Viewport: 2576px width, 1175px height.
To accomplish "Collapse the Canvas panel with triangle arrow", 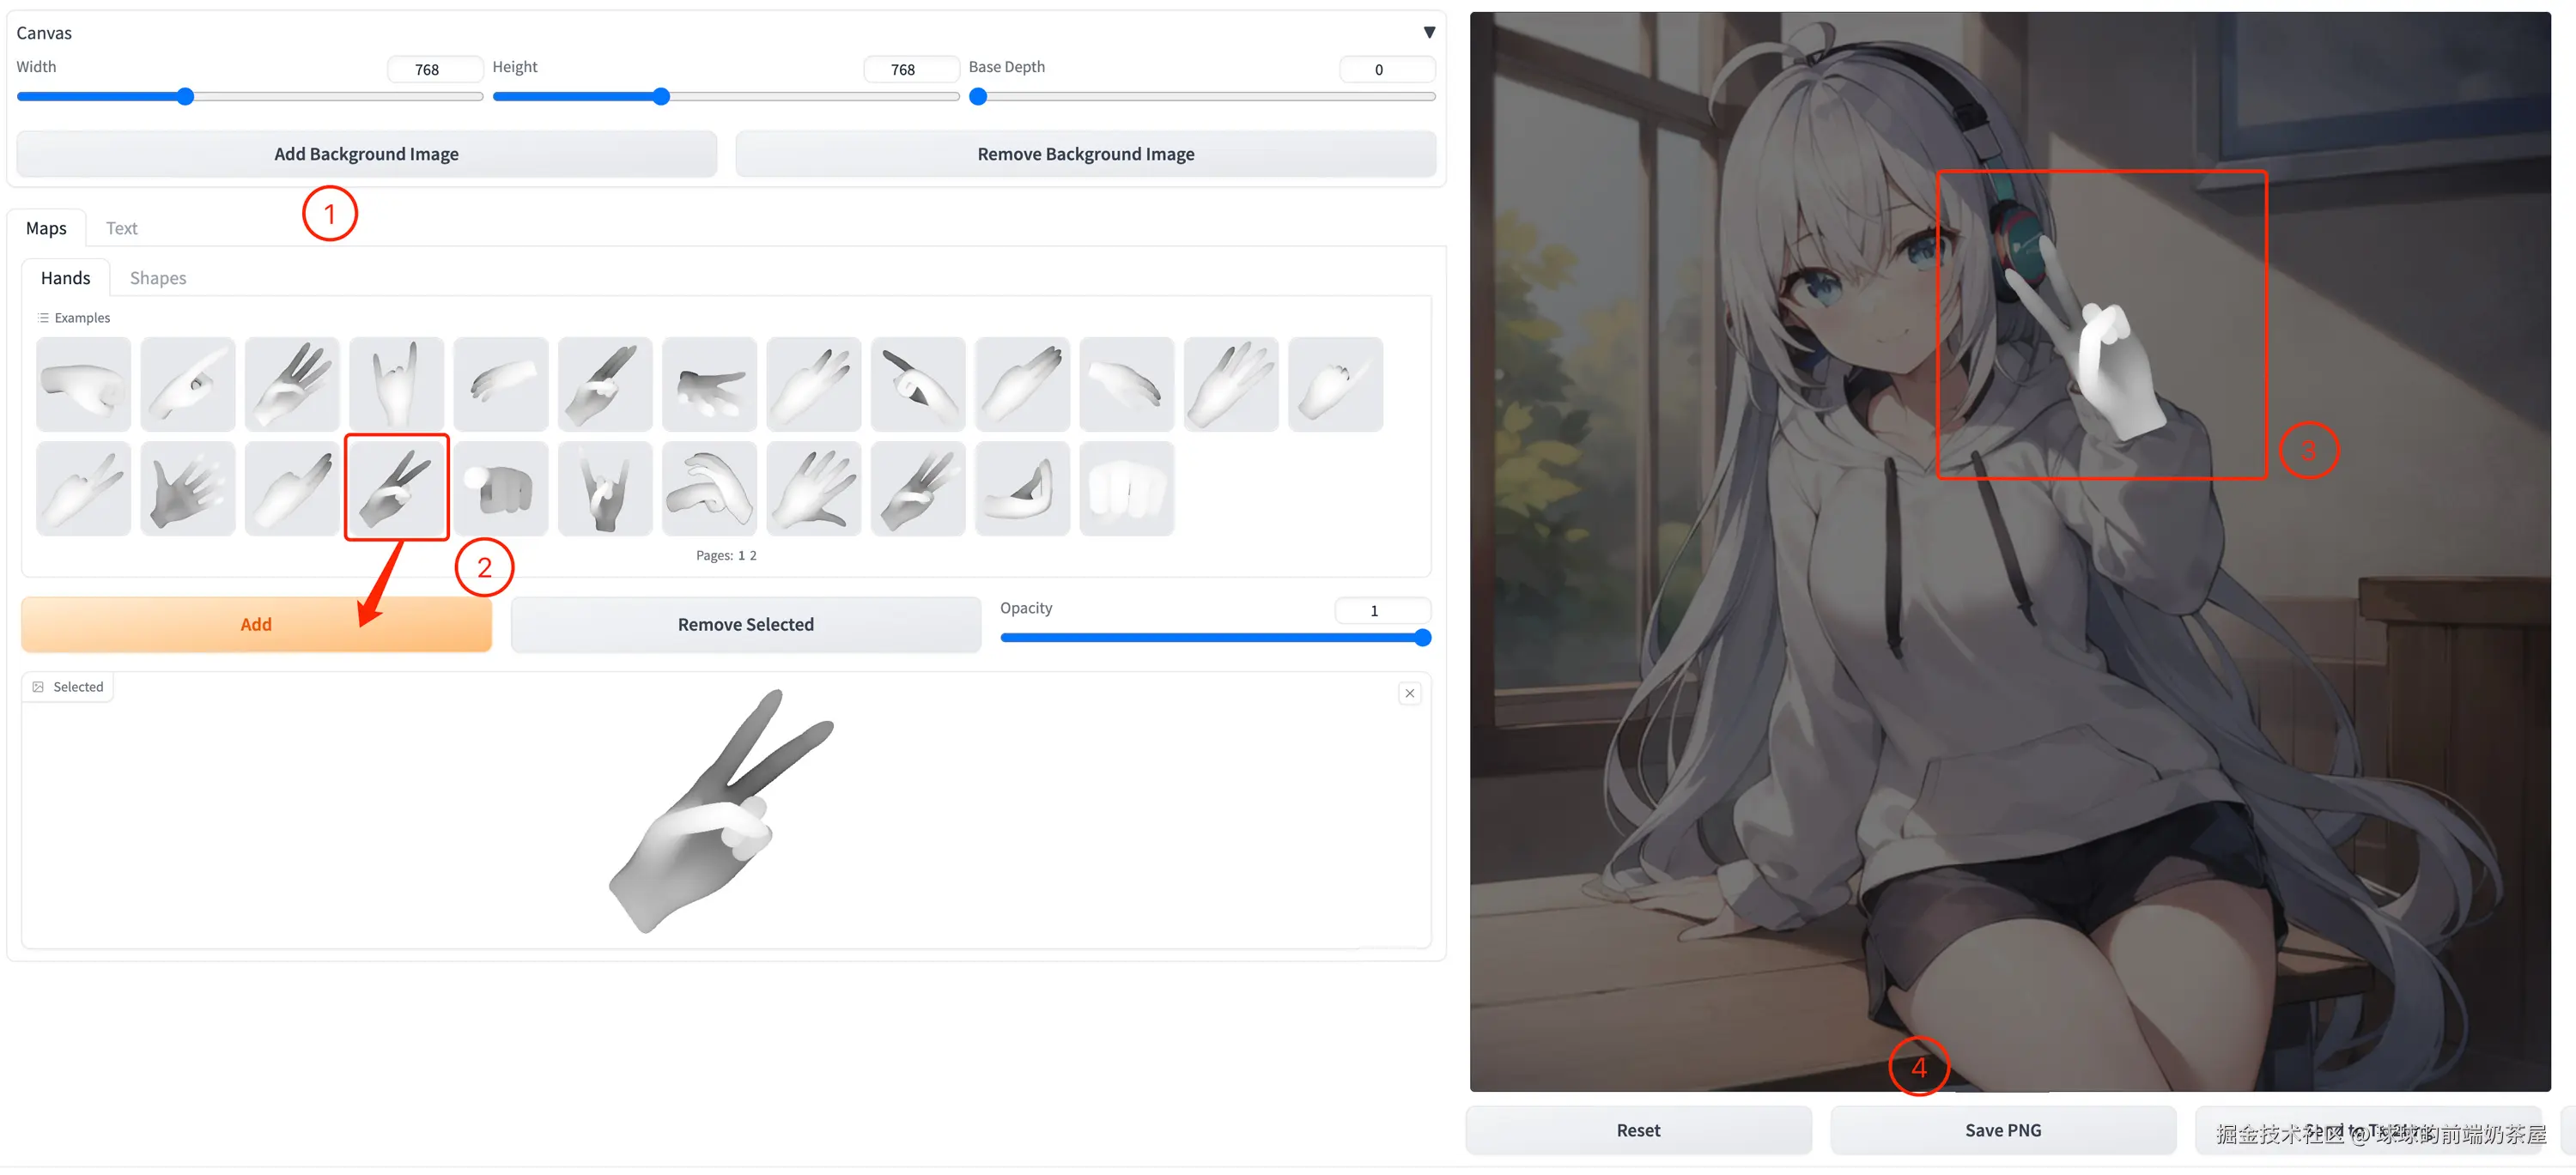I will (x=1429, y=33).
